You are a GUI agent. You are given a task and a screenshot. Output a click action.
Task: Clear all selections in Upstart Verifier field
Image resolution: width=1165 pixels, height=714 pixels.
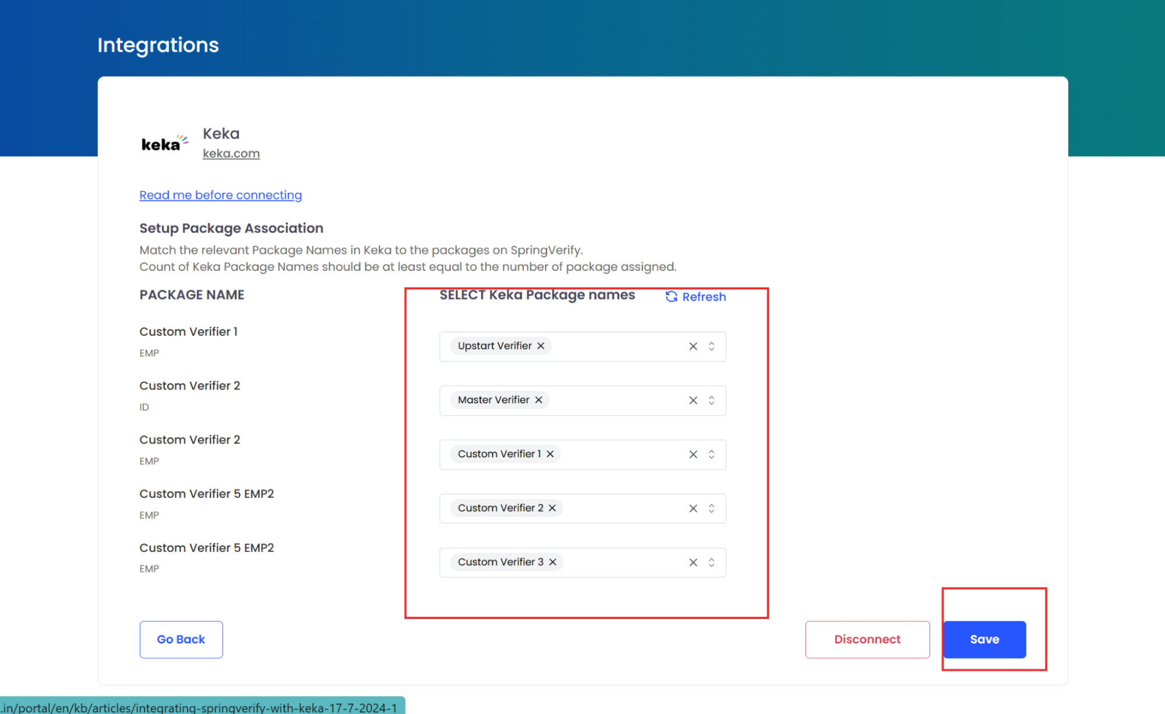[693, 347]
